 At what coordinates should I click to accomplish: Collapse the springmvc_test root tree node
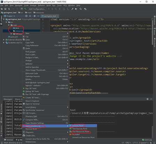click(4, 19)
